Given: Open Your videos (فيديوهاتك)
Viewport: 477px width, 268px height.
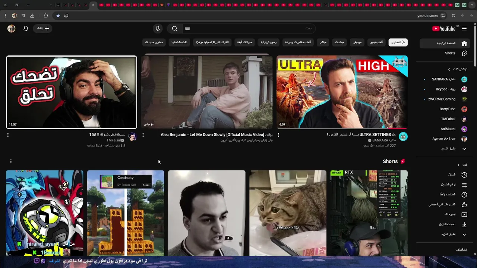Looking at the screenshot, I should [445, 214].
